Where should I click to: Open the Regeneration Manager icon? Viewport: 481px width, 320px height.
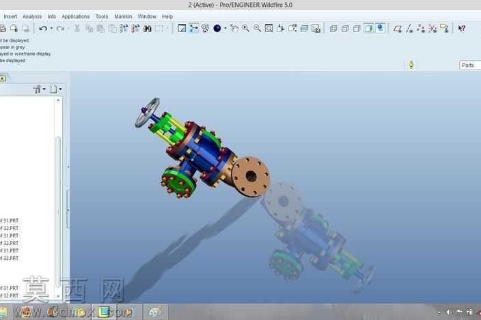click(x=135, y=29)
